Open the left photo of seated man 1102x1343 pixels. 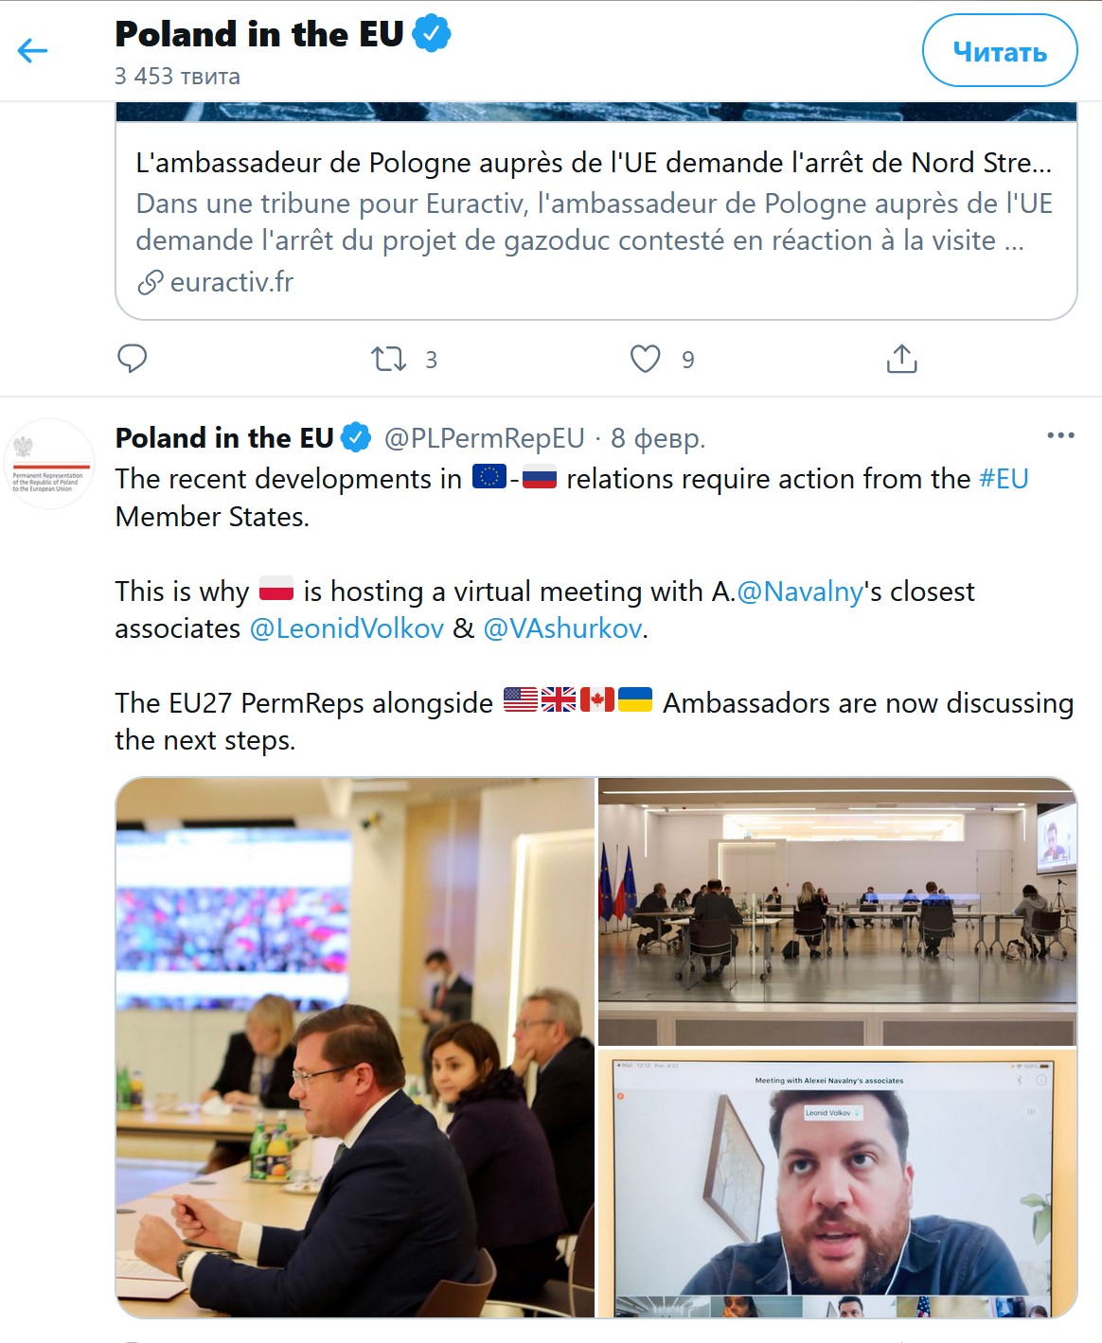pos(355,1047)
